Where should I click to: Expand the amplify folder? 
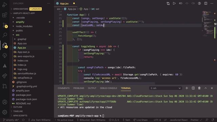tap(20, 22)
